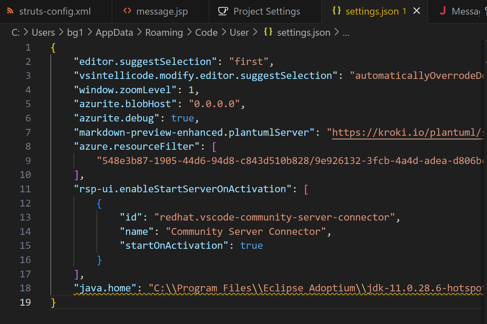Expand the User folder breadcrumb
Screen dimensions: 487x324
[x=239, y=32]
